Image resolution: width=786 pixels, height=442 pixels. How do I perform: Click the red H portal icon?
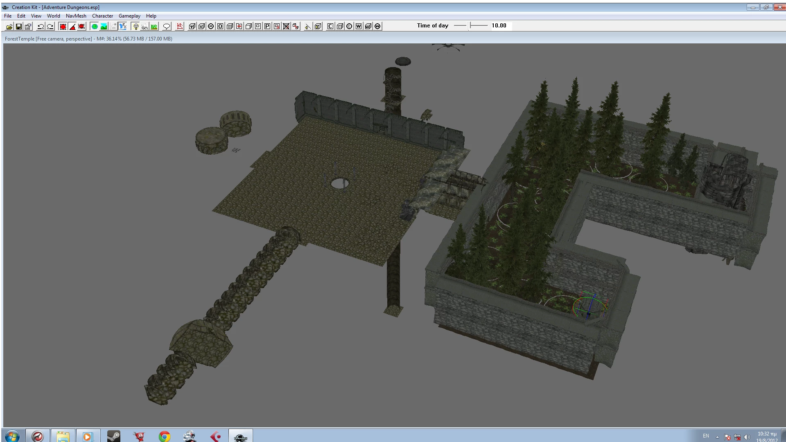pos(239,27)
